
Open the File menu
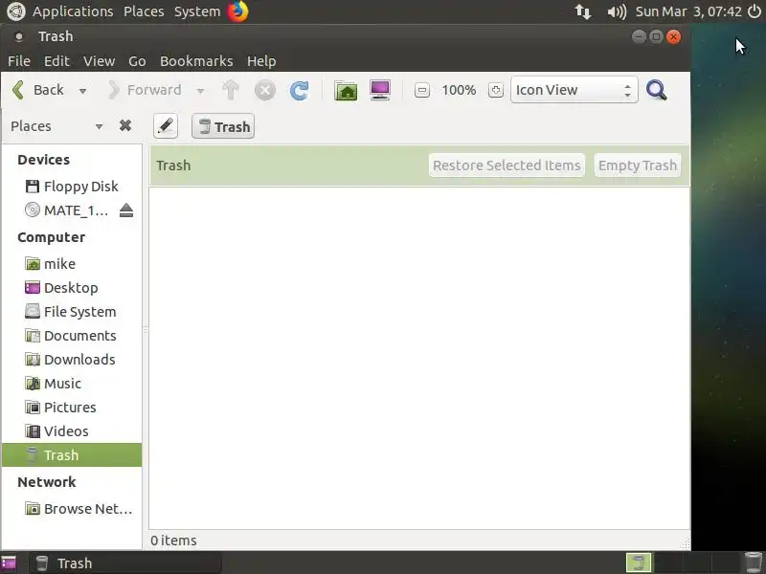(19, 61)
